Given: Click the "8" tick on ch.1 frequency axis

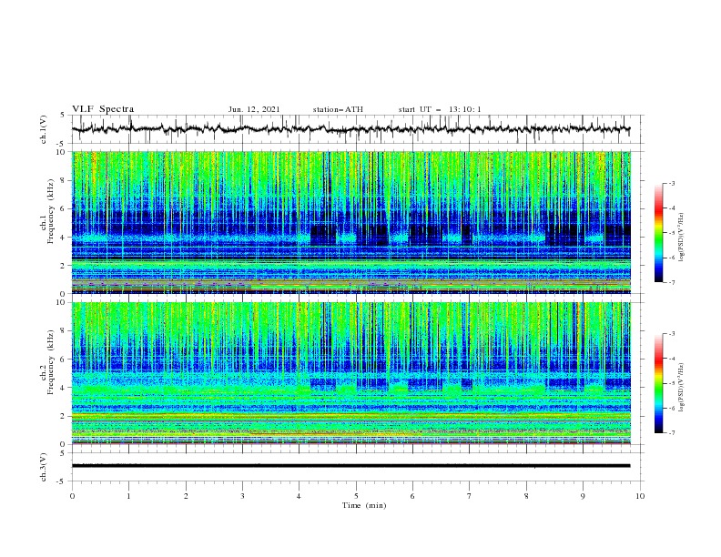Looking at the screenshot, I should pyautogui.click(x=64, y=180).
